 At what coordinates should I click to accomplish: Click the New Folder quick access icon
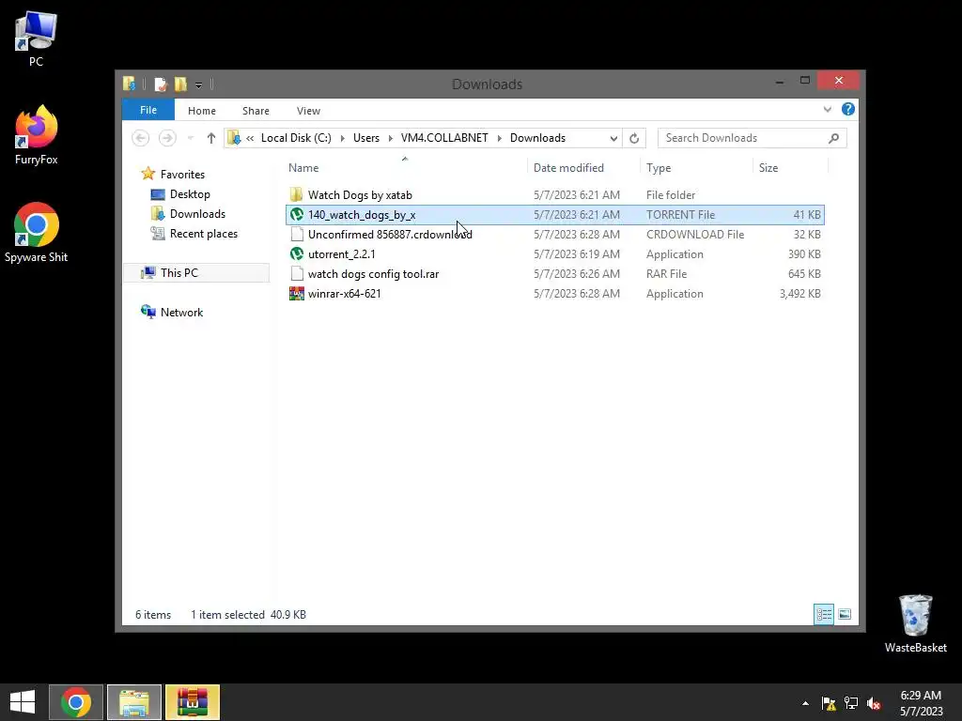point(180,84)
